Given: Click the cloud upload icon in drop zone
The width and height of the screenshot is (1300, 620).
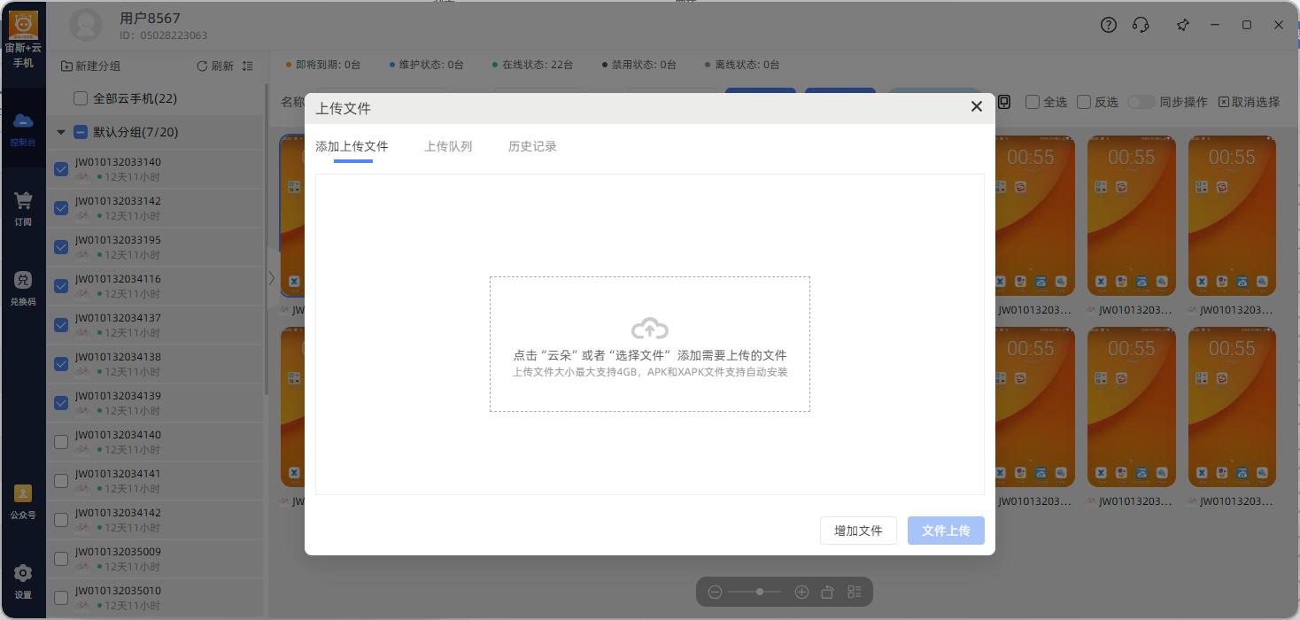Looking at the screenshot, I should 649,329.
